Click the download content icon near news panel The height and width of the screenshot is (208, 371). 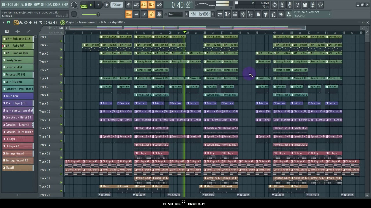289,14
